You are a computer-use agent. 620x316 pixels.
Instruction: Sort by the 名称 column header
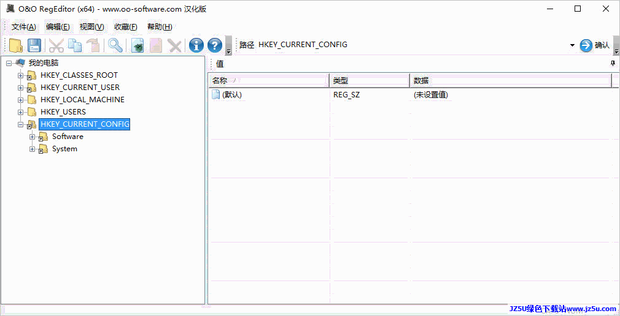(x=269, y=80)
